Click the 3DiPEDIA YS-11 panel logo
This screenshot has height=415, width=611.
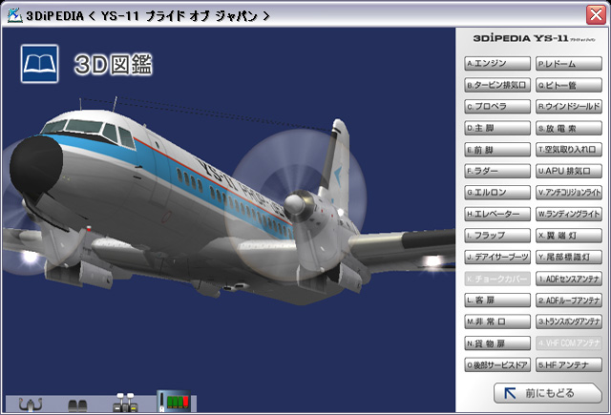(534, 38)
